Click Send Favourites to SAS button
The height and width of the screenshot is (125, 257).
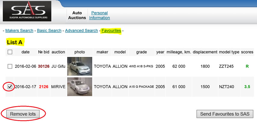(x=225, y=114)
